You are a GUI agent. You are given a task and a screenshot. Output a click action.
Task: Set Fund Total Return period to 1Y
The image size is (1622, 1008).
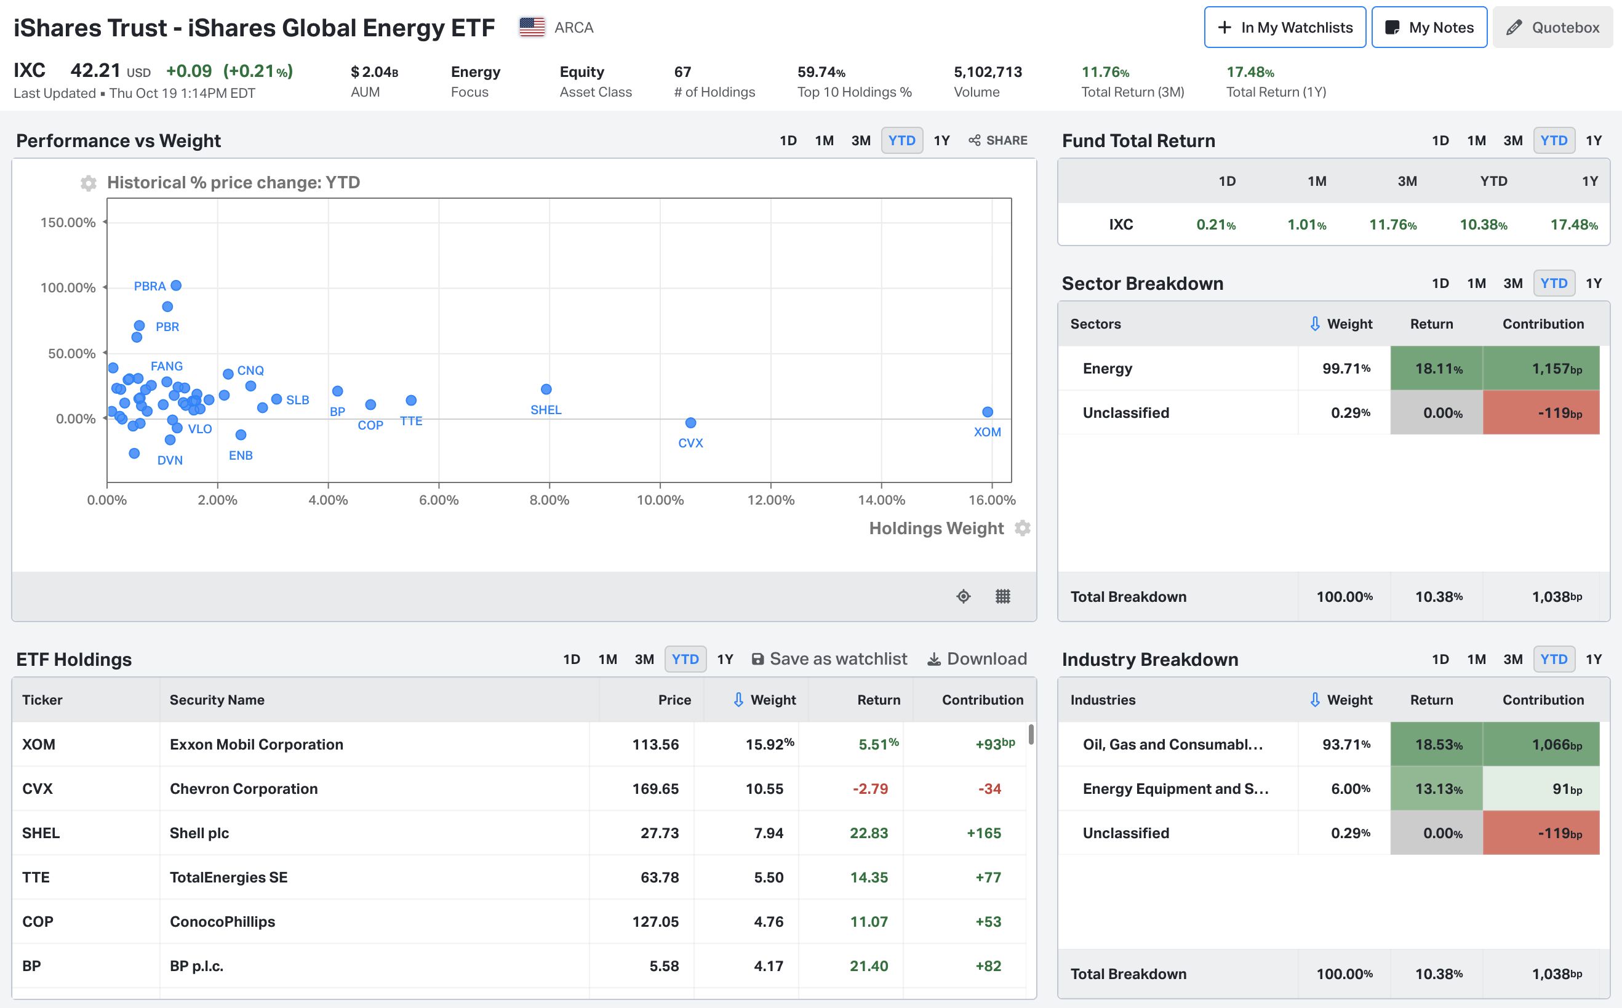(1593, 140)
